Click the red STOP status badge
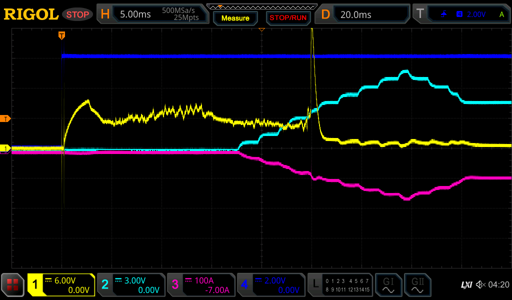This screenshot has height=300, width=512. point(77,14)
